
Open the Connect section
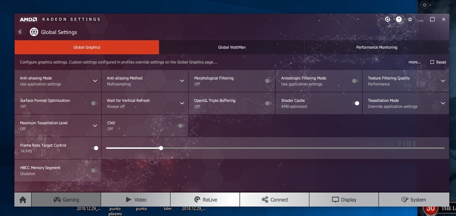[x=275, y=200]
